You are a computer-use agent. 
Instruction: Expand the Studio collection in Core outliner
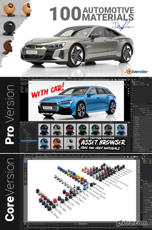(143, 160)
